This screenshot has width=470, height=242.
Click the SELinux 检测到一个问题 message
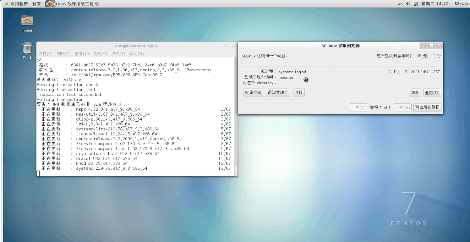[x=265, y=56]
